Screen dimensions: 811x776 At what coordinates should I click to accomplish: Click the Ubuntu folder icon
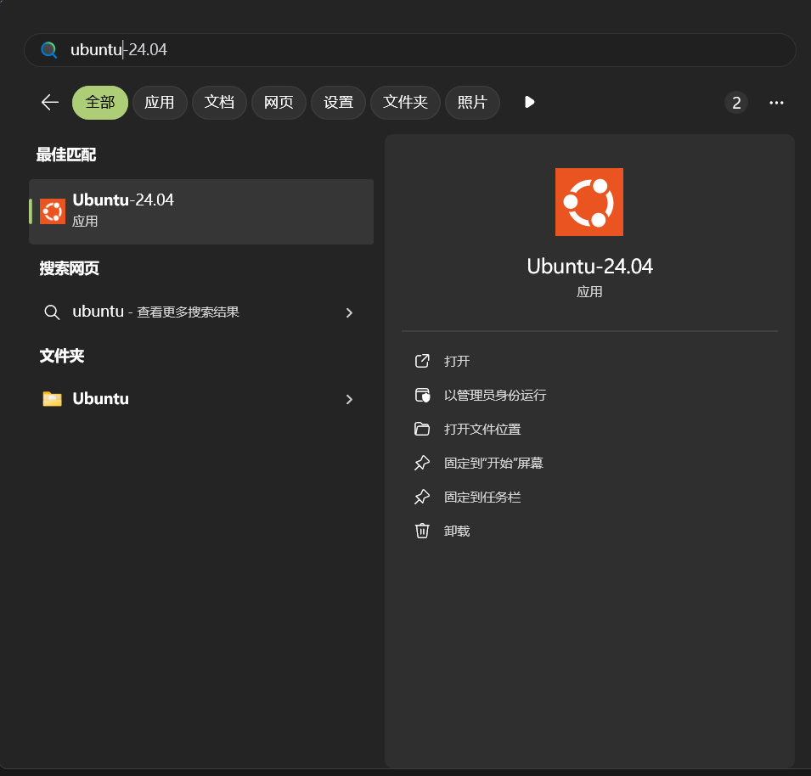click(53, 399)
